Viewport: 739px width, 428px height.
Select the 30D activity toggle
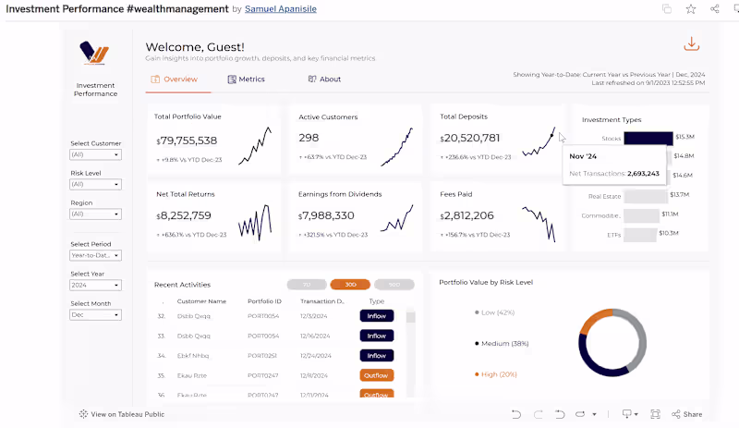pyautogui.click(x=350, y=285)
